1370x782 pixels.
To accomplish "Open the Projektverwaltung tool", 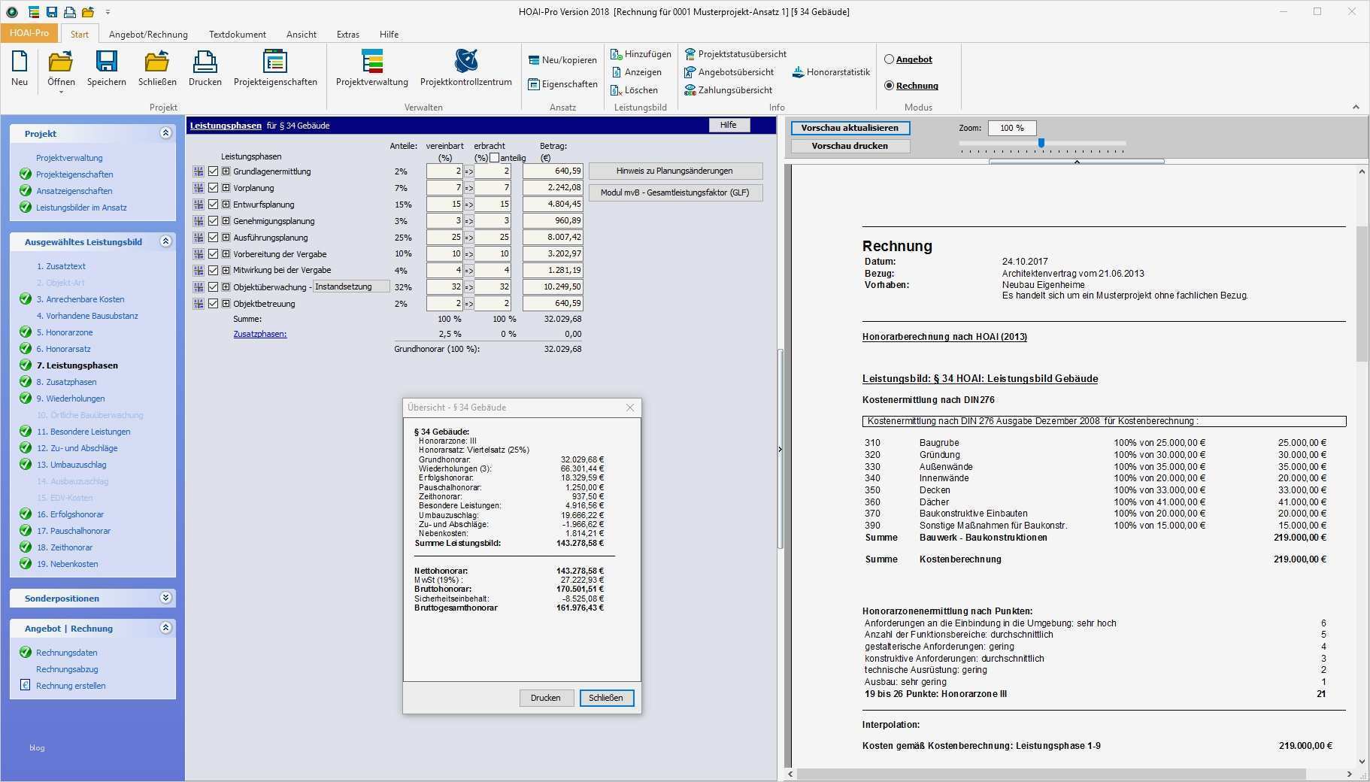I will coord(372,68).
